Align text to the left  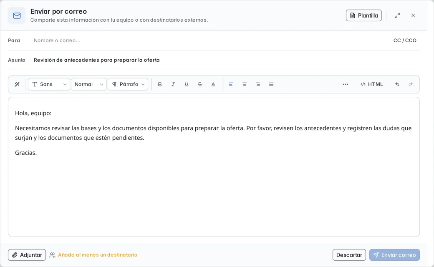[231, 84]
